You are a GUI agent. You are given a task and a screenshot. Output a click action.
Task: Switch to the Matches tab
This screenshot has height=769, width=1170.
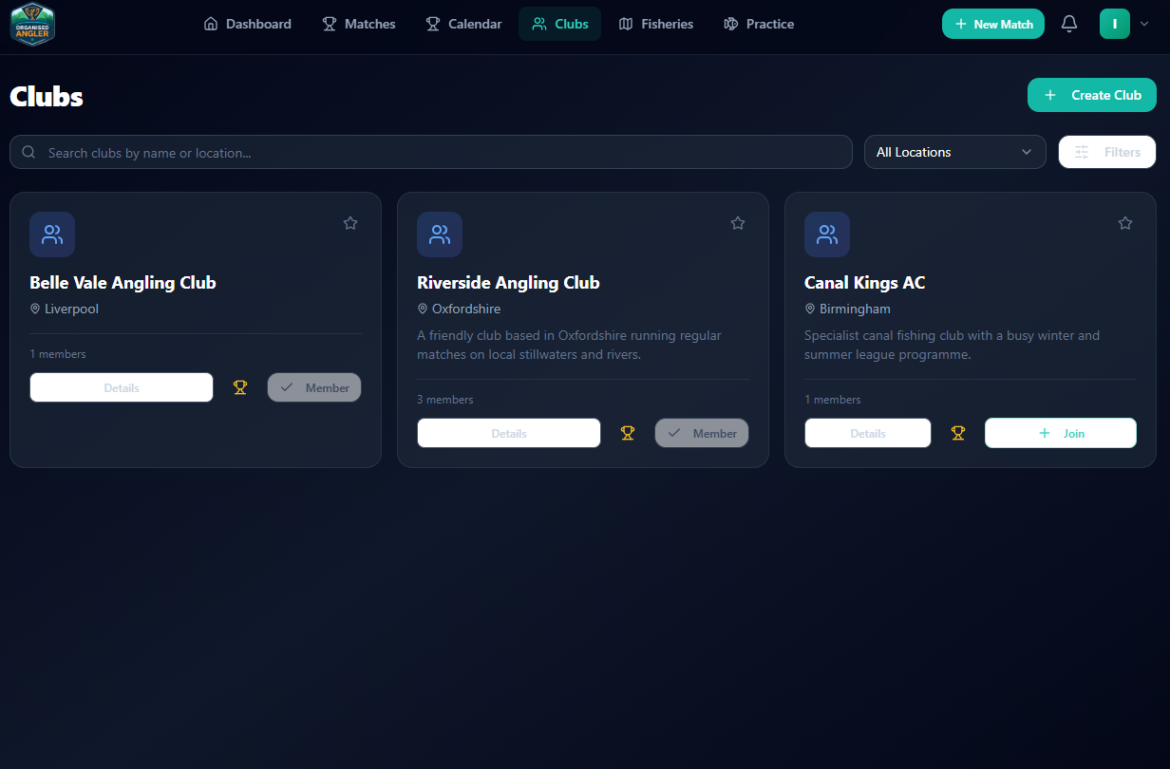coord(359,24)
